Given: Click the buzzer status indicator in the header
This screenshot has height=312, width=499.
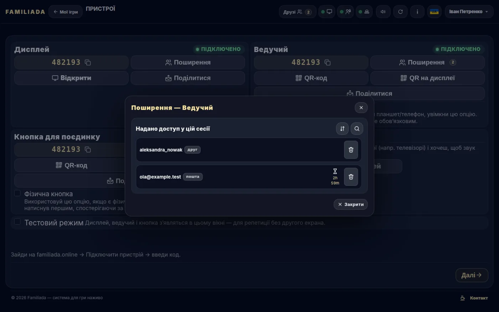Looking at the screenshot, I should pos(364,12).
